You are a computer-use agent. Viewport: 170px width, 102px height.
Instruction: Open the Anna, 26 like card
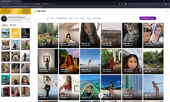tap(48, 35)
